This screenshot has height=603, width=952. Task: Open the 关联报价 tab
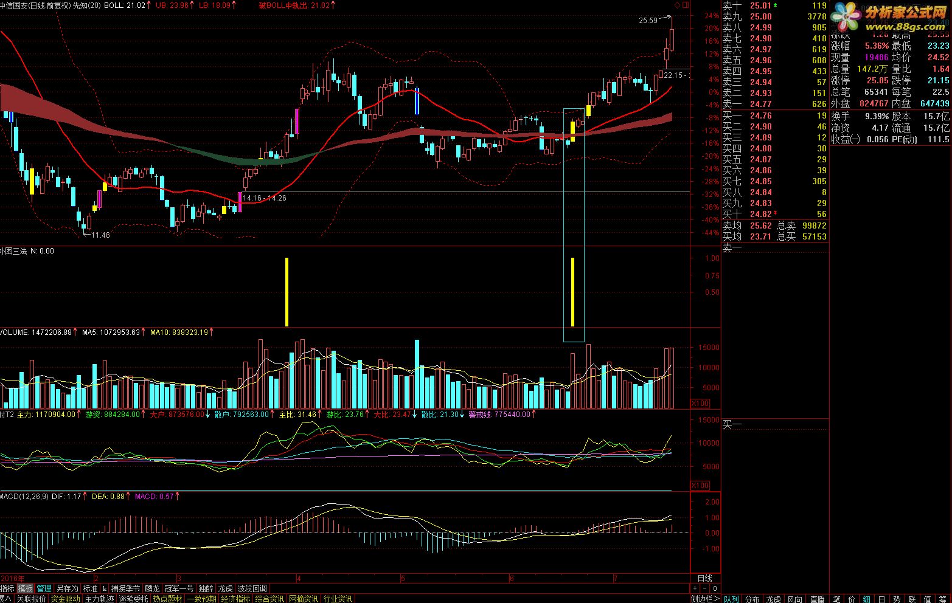pyautogui.click(x=31, y=599)
